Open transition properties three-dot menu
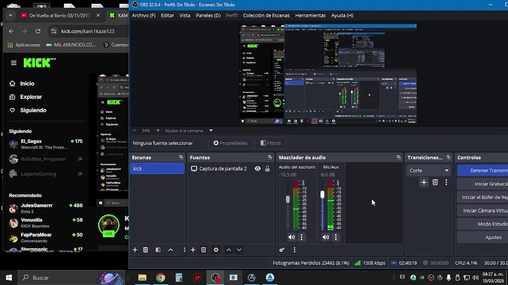Viewport: 508px width, 285px height. pos(446,182)
